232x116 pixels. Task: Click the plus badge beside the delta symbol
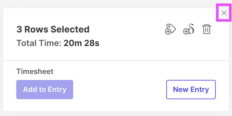[186, 32]
